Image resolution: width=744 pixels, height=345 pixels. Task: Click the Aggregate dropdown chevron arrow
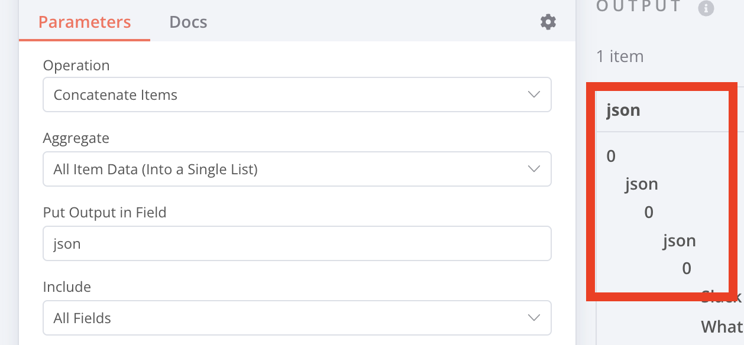(x=533, y=169)
